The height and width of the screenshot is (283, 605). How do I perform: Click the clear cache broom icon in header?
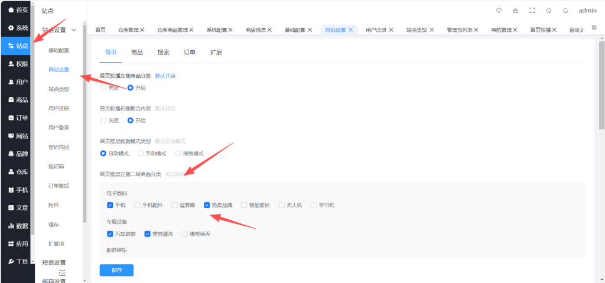515,11
